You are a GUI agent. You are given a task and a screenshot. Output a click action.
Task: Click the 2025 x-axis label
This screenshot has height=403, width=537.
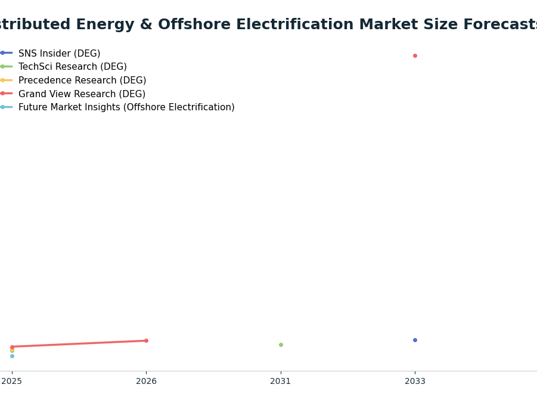pyautogui.click(x=12, y=381)
